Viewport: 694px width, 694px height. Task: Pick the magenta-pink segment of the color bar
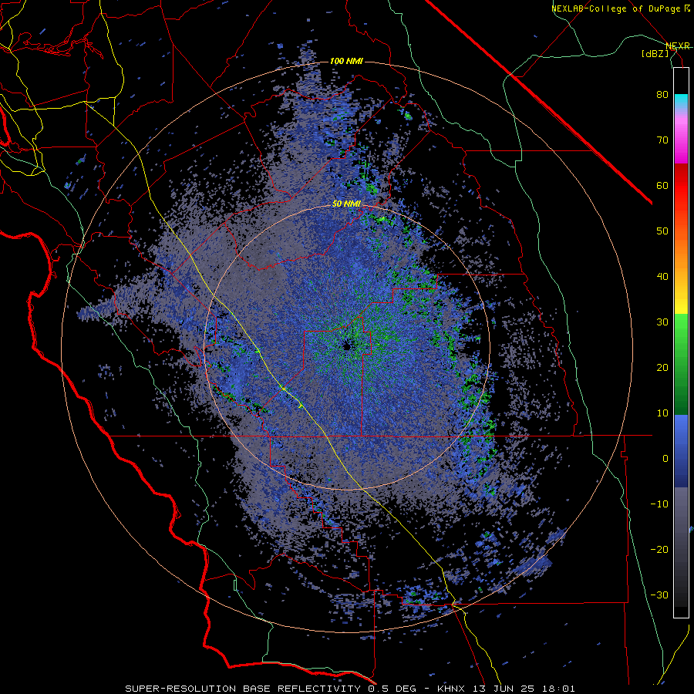[x=681, y=138]
